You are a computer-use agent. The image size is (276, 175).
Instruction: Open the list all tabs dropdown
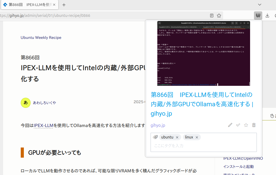point(260,5)
